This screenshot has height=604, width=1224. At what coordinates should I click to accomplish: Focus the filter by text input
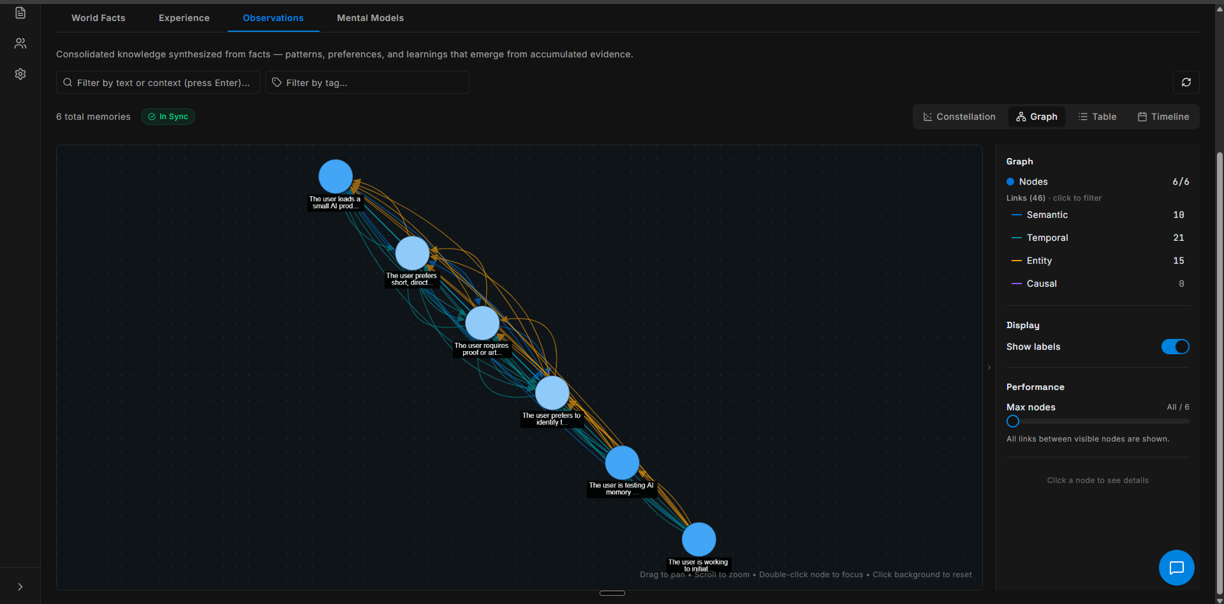(x=158, y=82)
